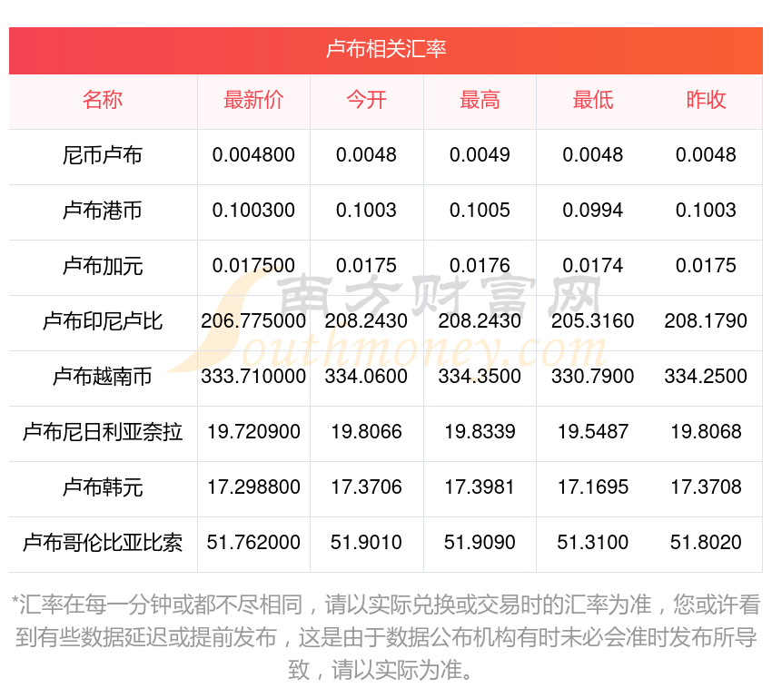Viewport: 772px width, 698px height.
Task: Click the 17.3706 open value
Action: coord(366,487)
